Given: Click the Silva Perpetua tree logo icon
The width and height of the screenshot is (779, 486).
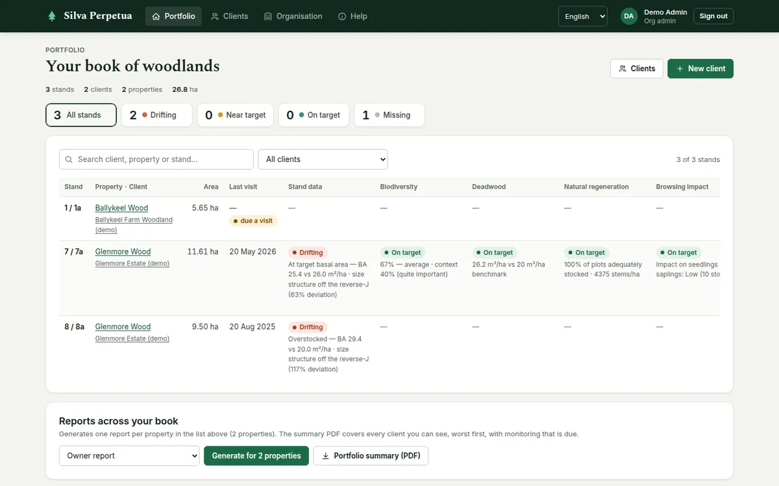Looking at the screenshot, I should point(52,16).
